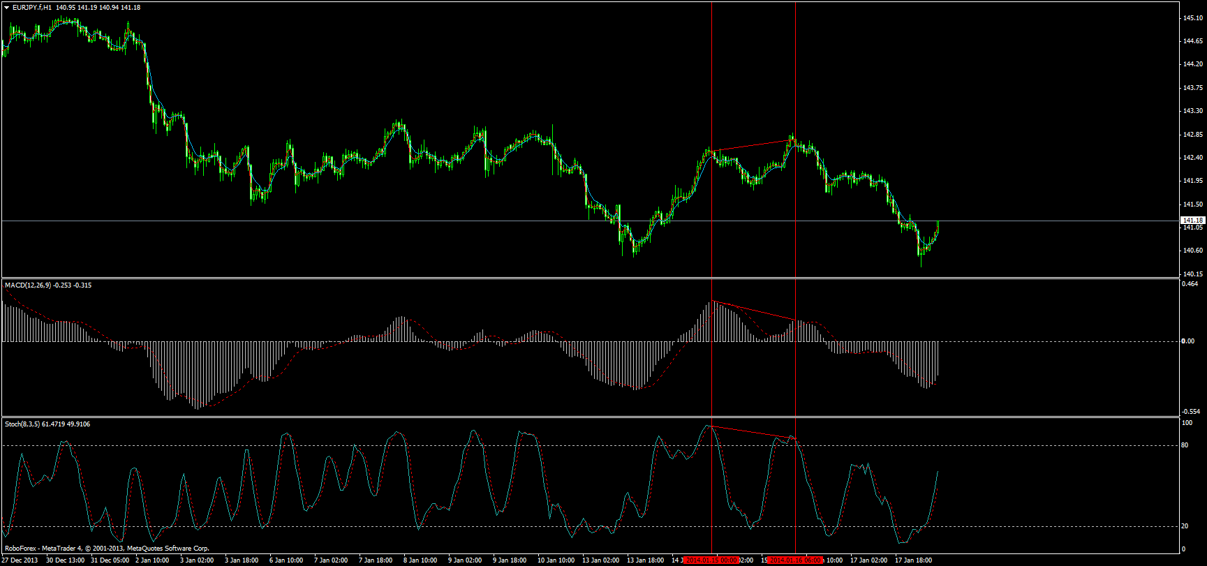Click price scale label 144.65
Image resolution: width=1207 pixels, height=566 pixels.
1192,41
